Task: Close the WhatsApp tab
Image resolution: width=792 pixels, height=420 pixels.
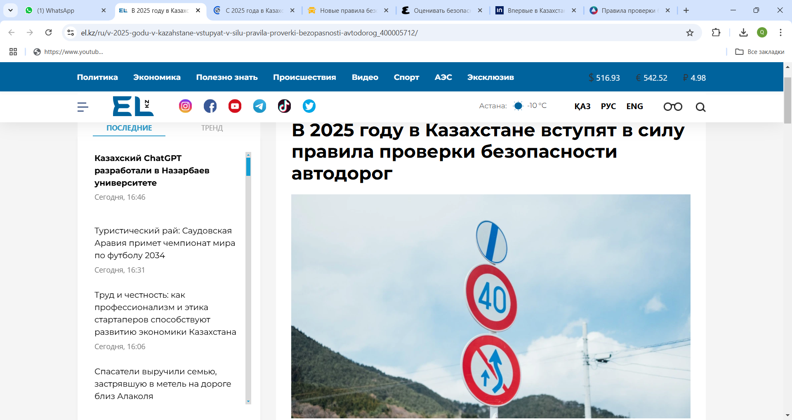Action: 104,10
